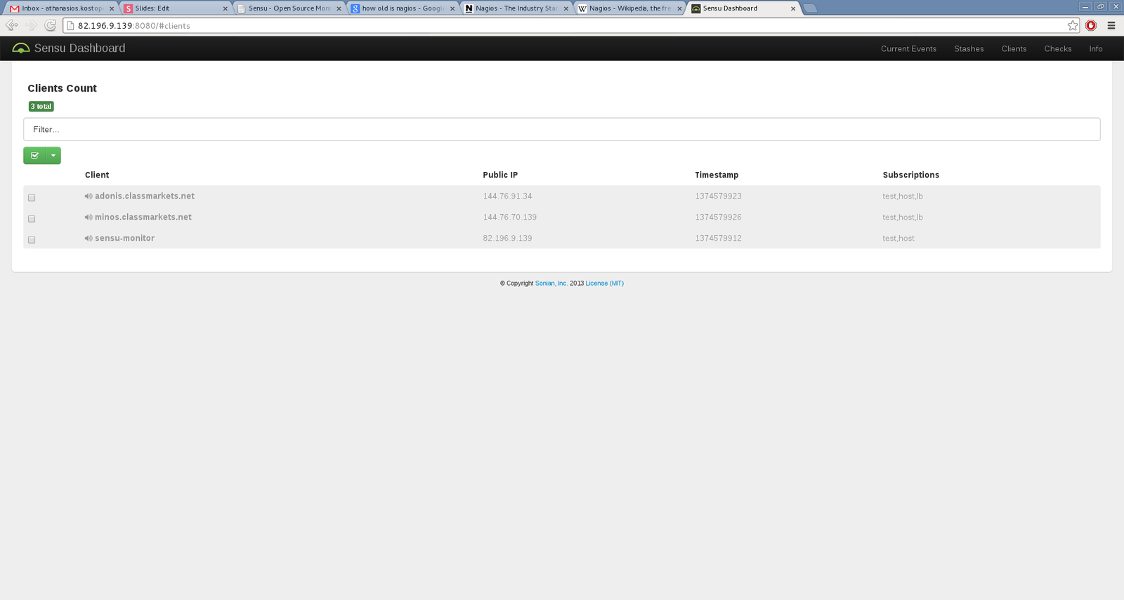Screen dimensions: 1124x600
Task: Open Checks in the navbar
Action: point(1057,48)
